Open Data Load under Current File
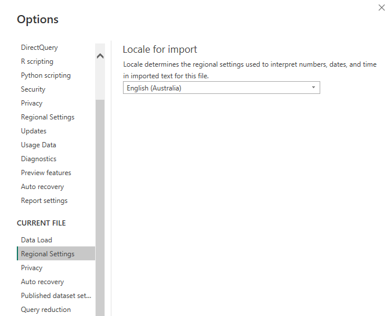This screenshot has height=316, width=391. click(x=37, y=240)
